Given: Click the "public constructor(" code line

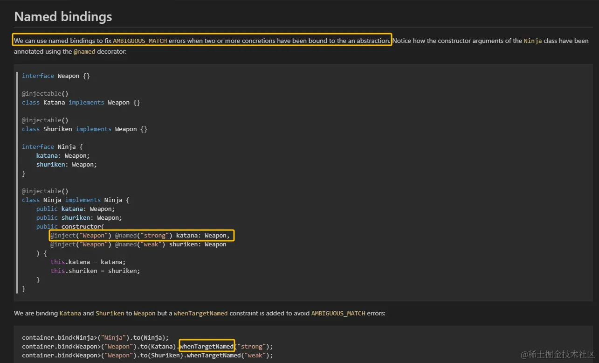Looking at the screenshot, I should [70, 226].
